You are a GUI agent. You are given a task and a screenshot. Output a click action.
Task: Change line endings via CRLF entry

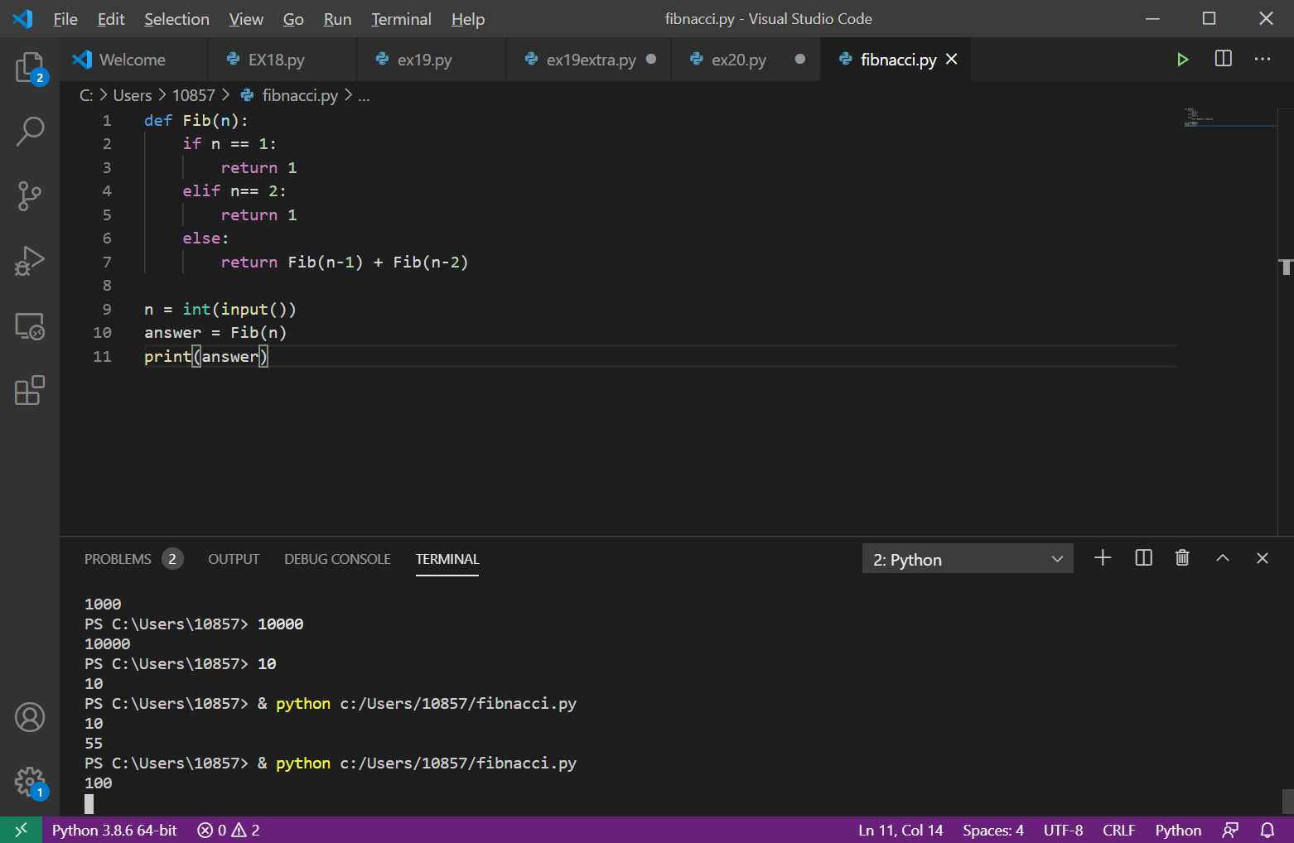(1118, 830)
